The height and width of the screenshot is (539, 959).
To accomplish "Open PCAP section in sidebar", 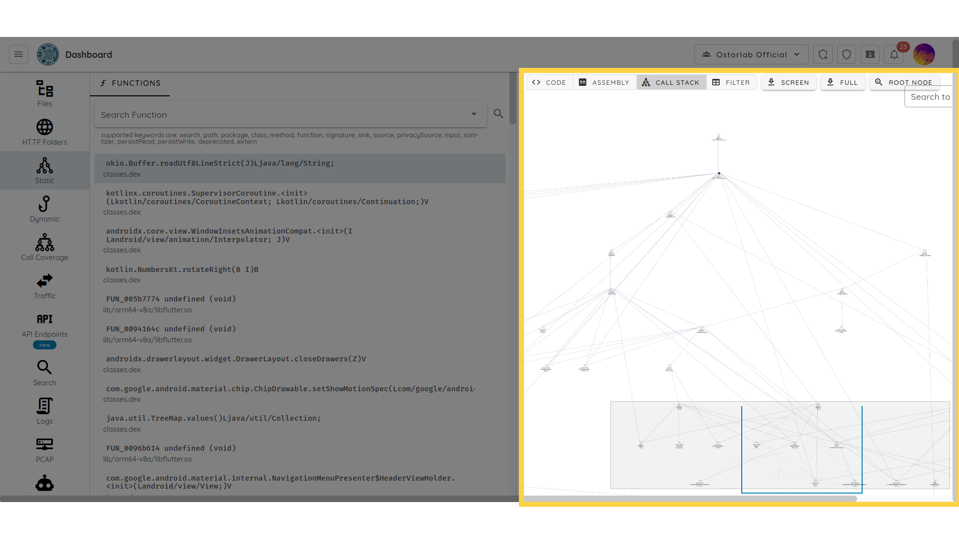I will 44,450.
